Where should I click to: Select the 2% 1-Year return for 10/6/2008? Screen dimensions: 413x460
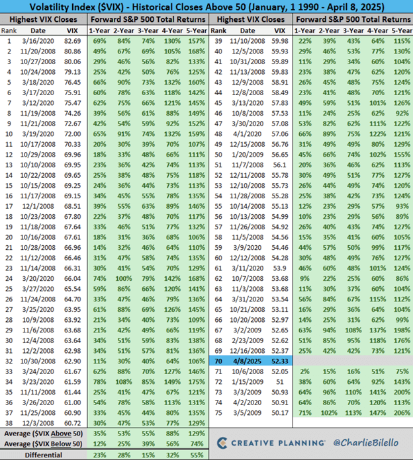(x=305, y=371)
